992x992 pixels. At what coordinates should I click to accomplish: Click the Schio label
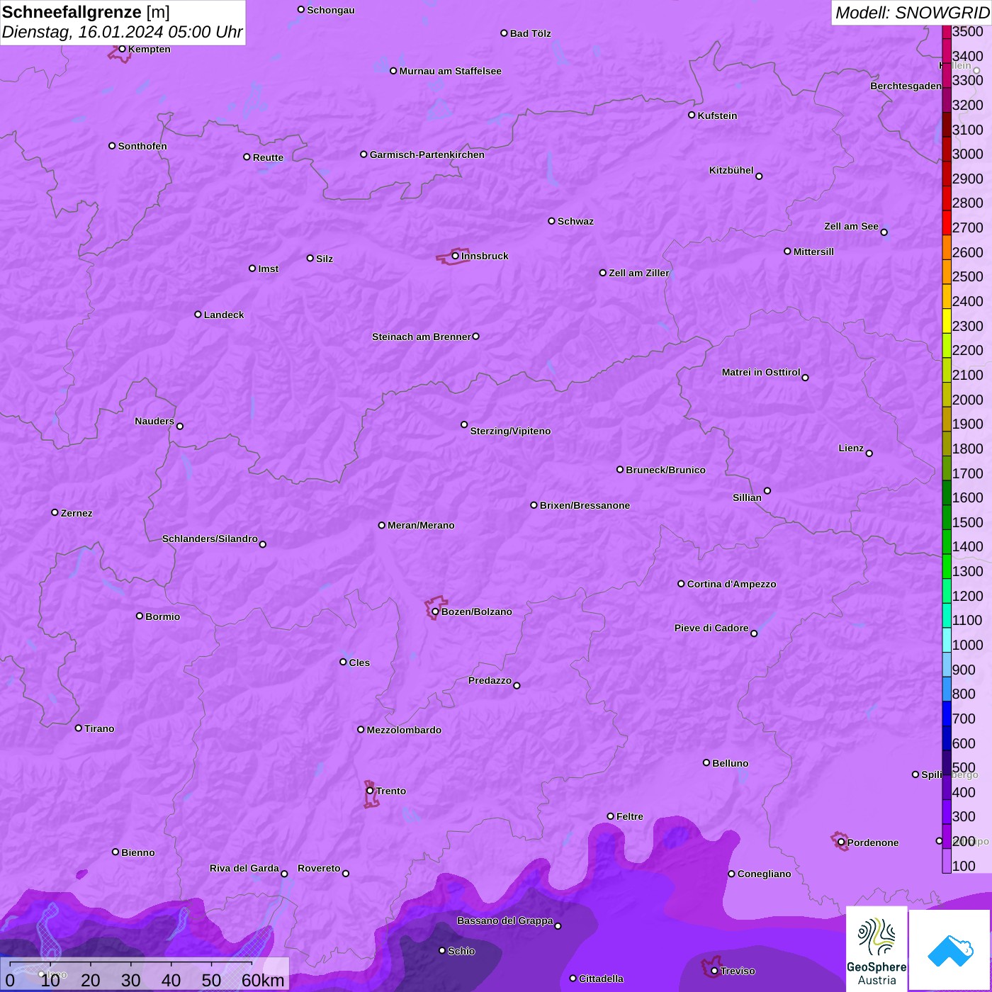pos(461,951)
